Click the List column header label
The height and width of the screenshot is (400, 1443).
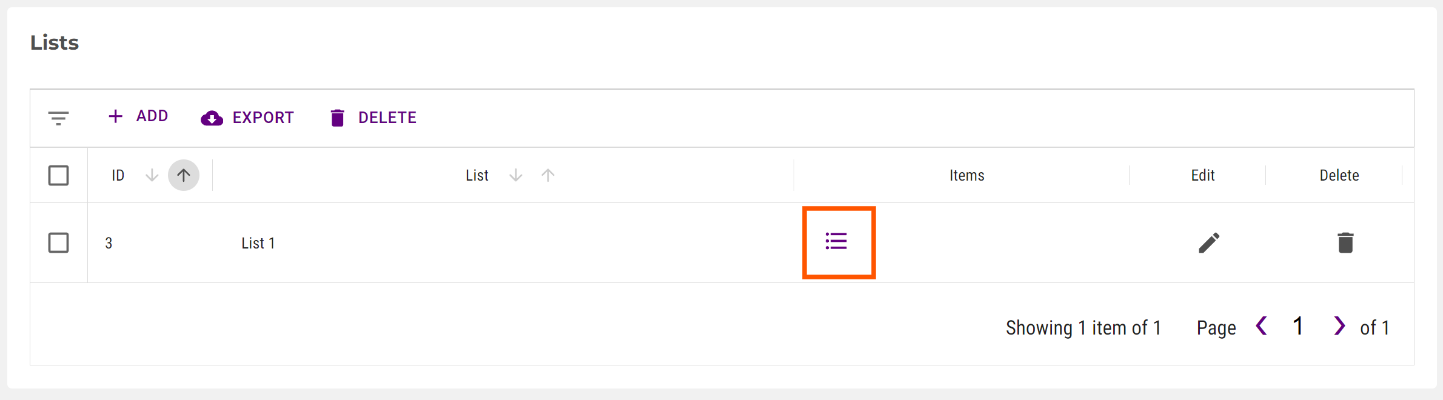tap(477, 176)
